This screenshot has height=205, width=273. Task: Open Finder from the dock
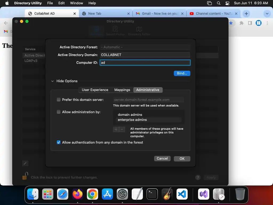coord(33,194)
